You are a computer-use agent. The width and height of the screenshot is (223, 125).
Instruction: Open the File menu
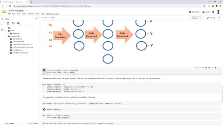9,14
